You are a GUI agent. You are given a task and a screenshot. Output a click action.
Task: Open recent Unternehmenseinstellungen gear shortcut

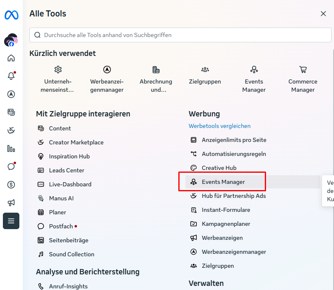point(58,79)
